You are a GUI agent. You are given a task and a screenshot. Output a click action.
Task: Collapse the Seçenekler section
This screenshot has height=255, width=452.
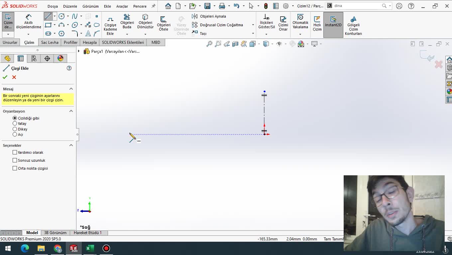coord(71,145)
